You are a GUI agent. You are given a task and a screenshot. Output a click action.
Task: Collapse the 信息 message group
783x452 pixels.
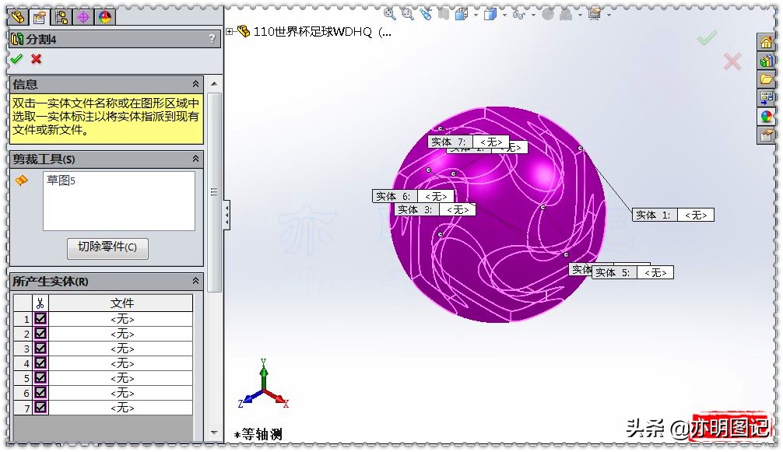[x=195, y=83]
